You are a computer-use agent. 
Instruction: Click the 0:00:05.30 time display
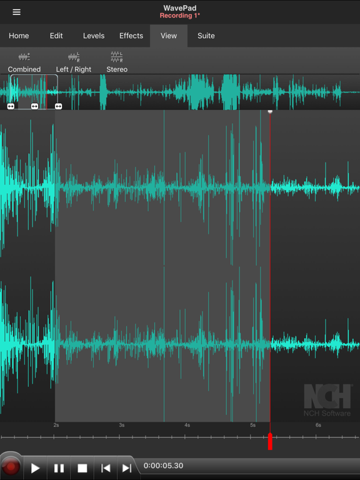[x=164, y=466]
